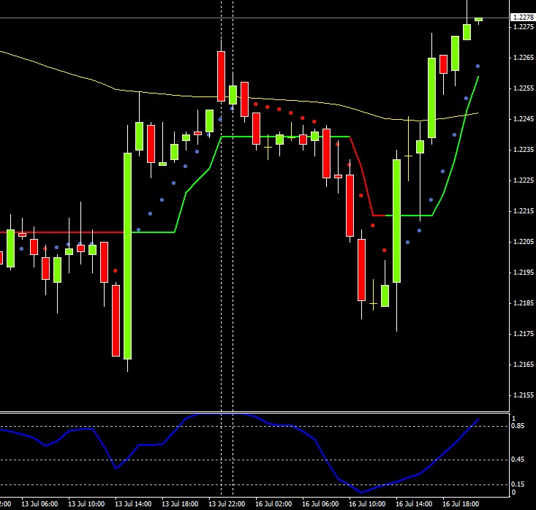The image size is (536, 510).
Task: Click the 1.2255 price axis label
Action: 522,88
